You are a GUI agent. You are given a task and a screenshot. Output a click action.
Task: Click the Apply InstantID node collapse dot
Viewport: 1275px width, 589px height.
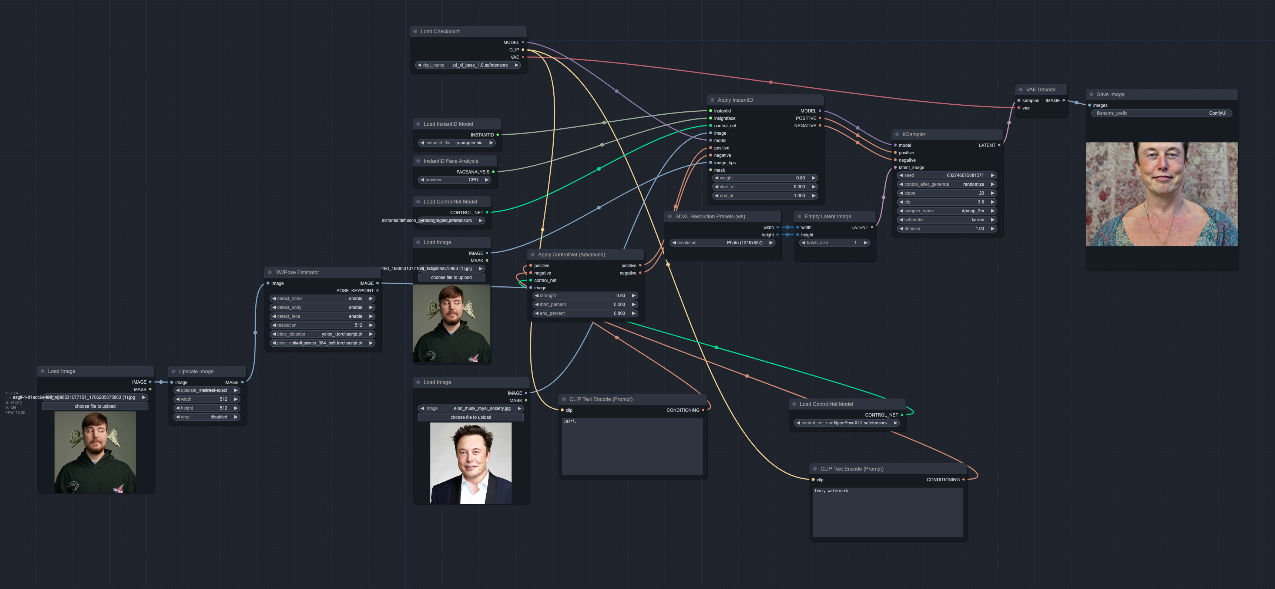click(712, 100)
